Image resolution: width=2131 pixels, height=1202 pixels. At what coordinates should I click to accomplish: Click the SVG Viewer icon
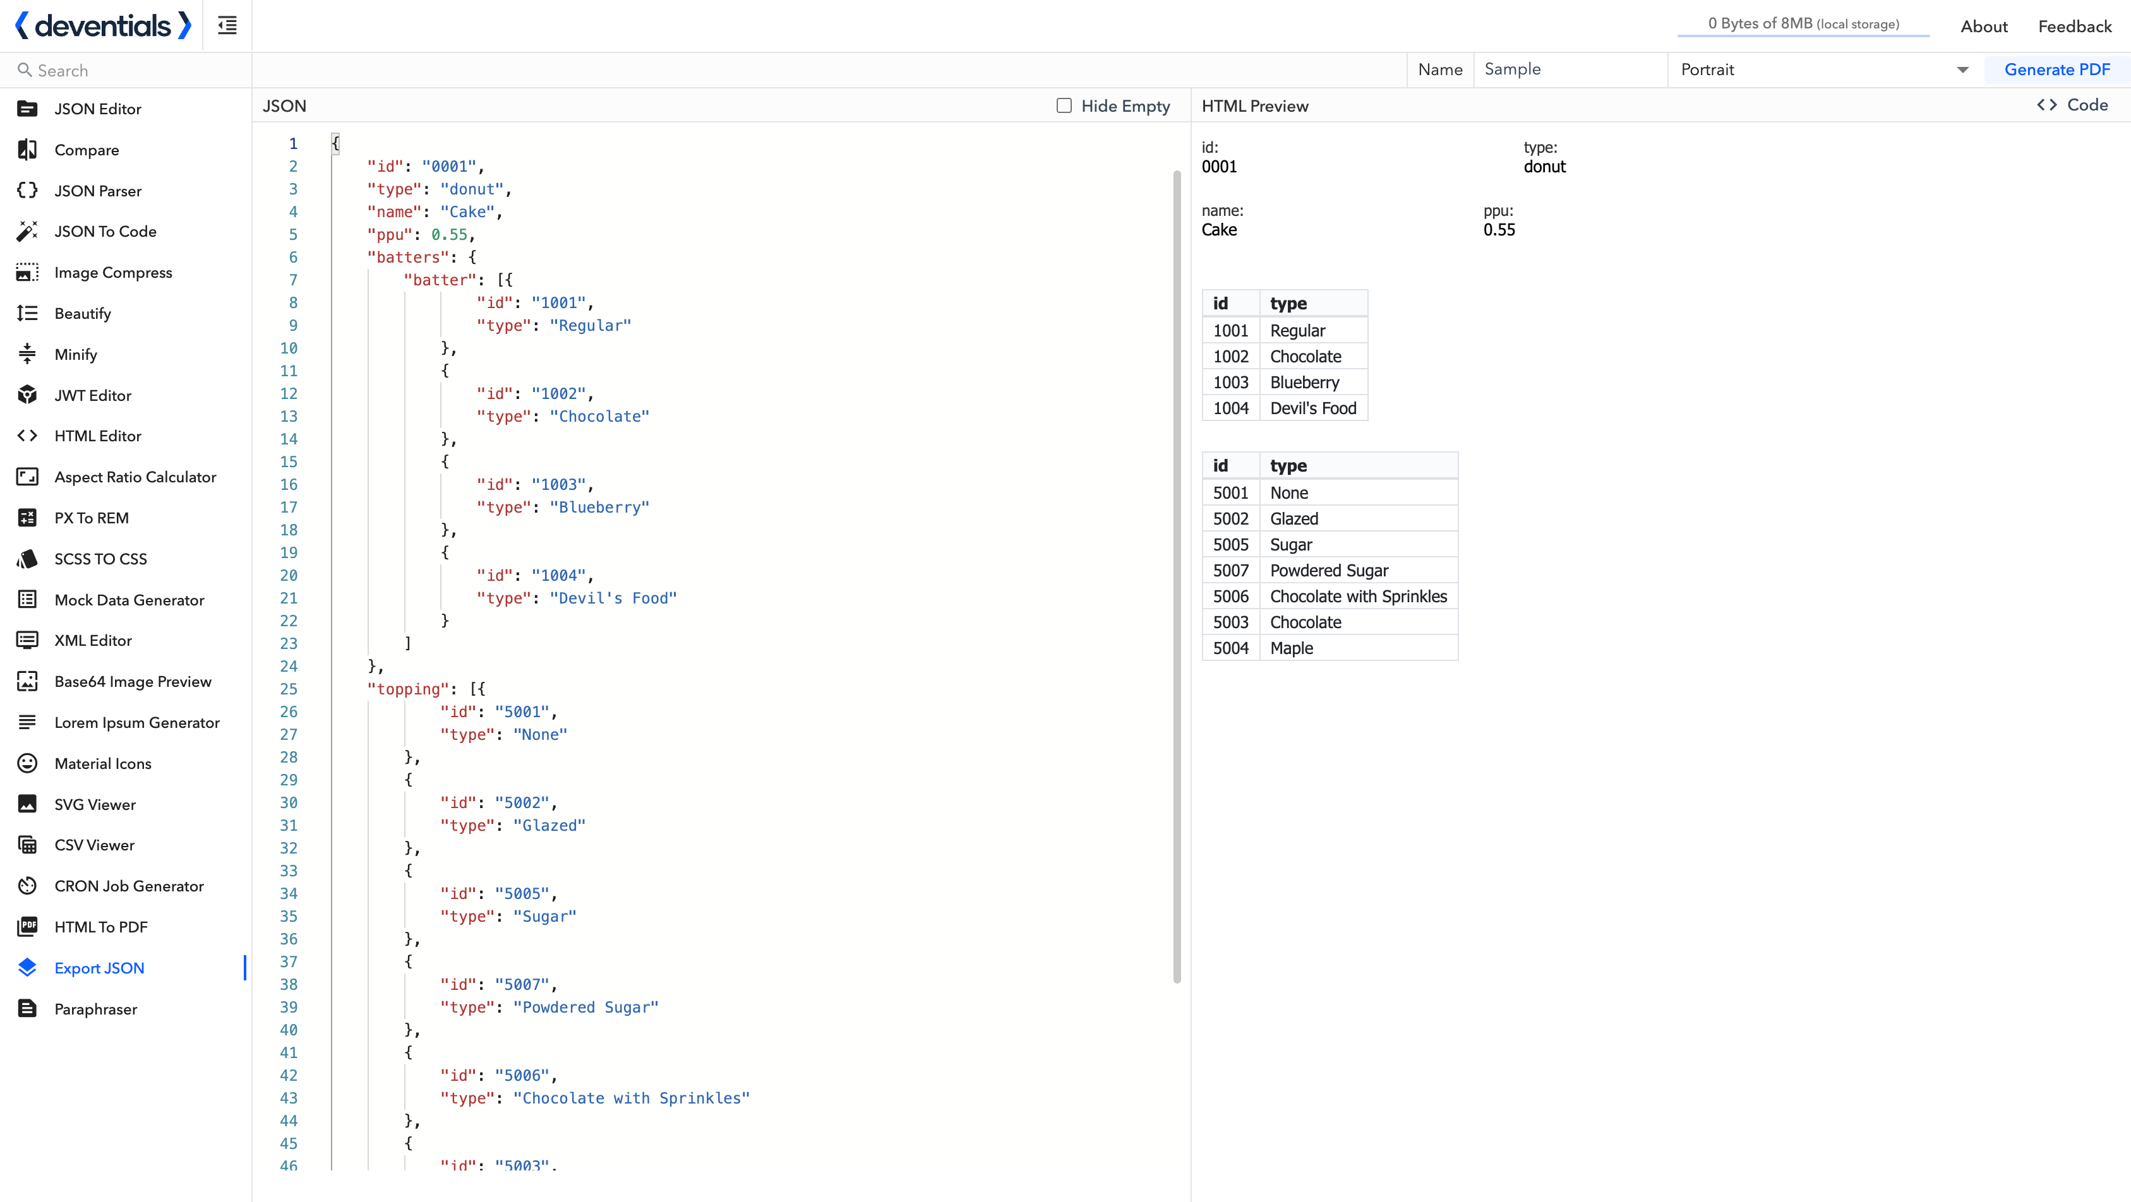[x=27, y=804]
